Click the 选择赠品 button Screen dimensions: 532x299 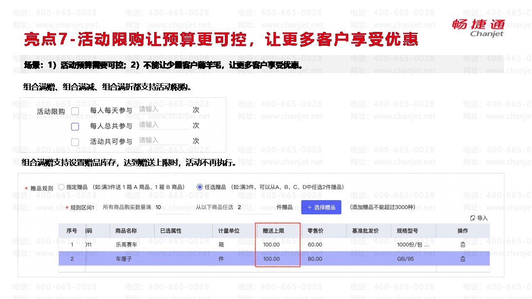coord(321,207)
